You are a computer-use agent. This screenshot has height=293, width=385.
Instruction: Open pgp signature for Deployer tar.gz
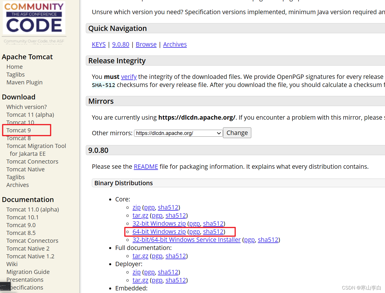click(157, 280)
